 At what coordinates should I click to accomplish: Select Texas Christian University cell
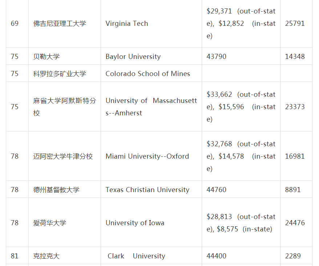pos(147,190)
